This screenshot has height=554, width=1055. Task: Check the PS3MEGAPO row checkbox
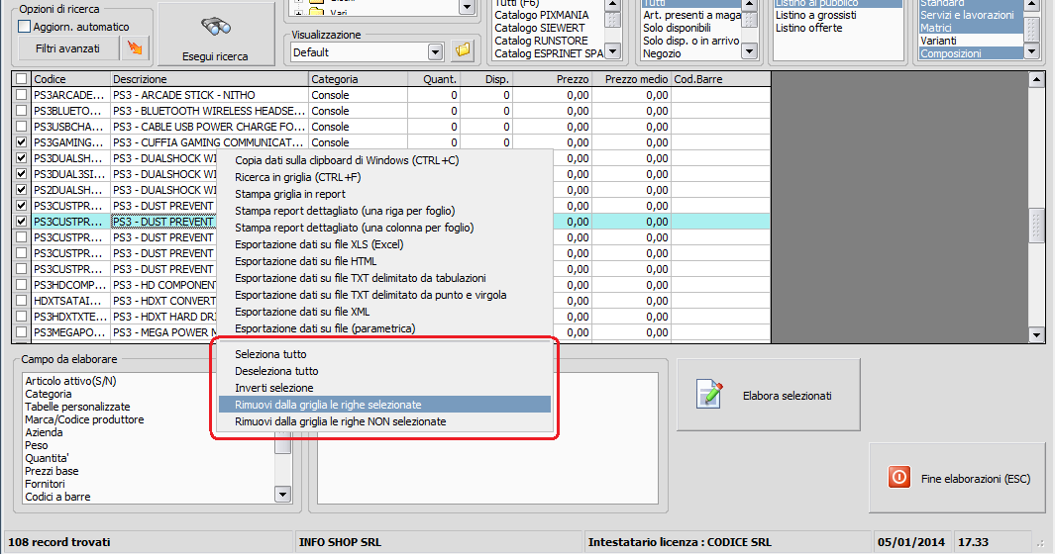pos(22,332)
